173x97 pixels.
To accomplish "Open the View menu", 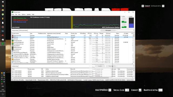I will (19, 14).
